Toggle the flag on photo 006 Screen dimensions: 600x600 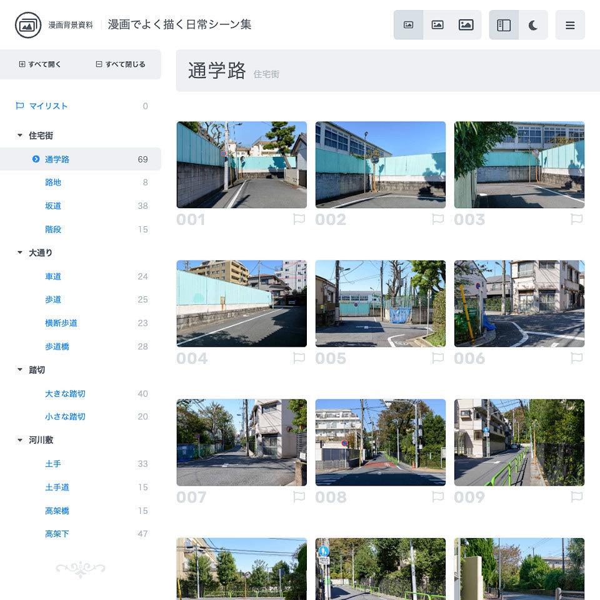(576, 358)
